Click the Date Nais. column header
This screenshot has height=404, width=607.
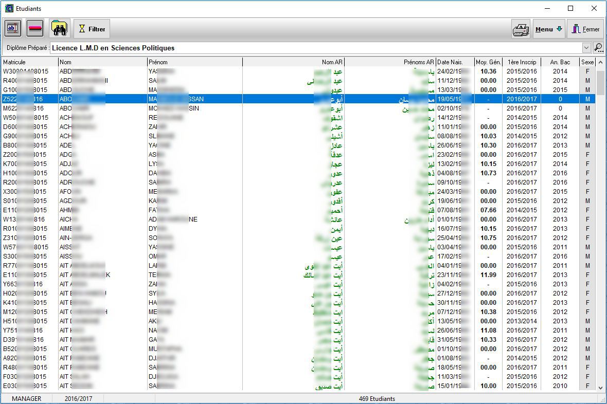[455, 62]
